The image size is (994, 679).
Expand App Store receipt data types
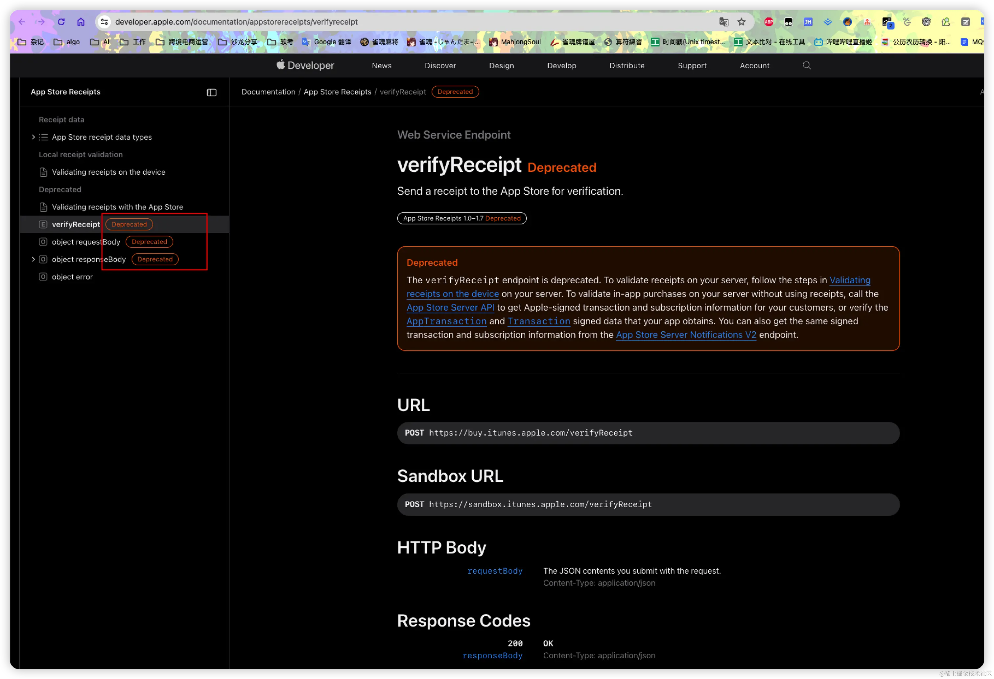[33, 137]
